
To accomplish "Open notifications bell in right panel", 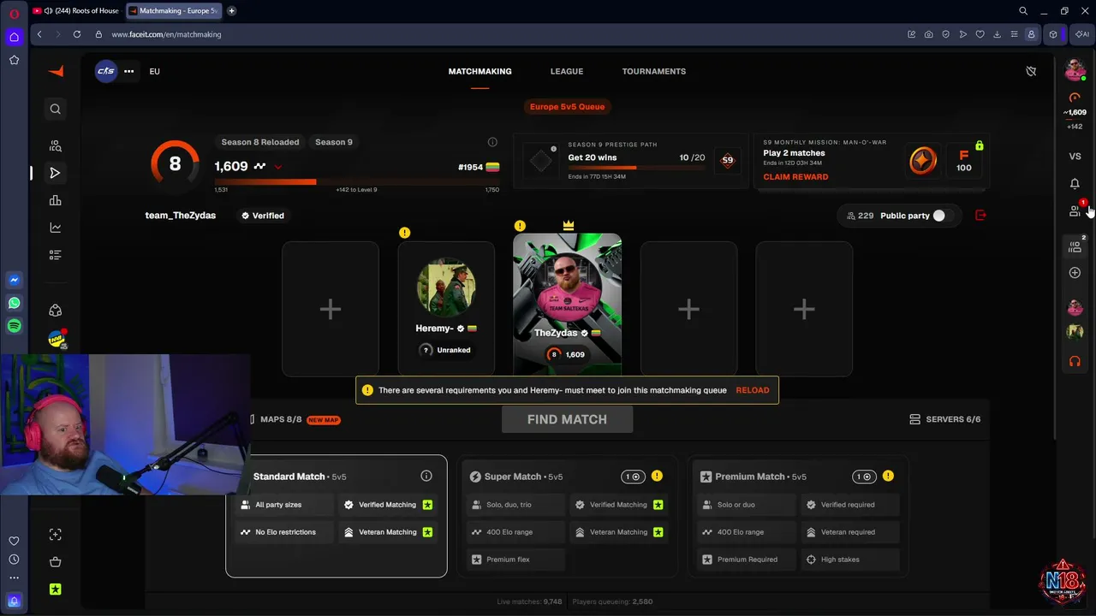I will click(1075, 183).
